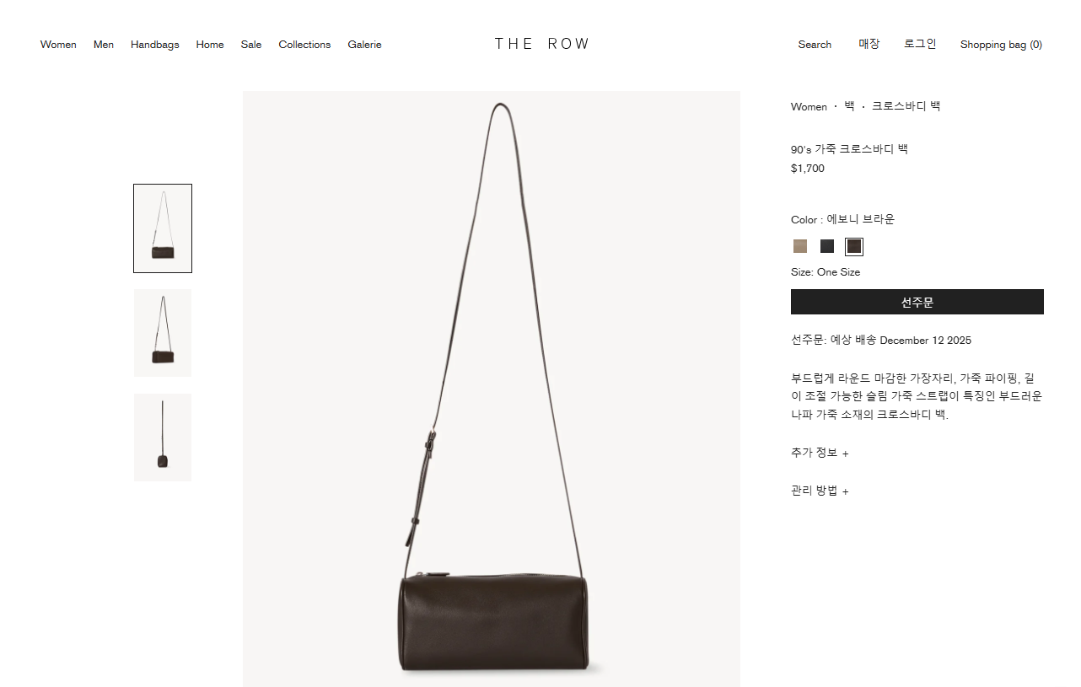This screenshot has width=1081, height=687.
Task: Select the black color swatch
Action: click(827, 246)
